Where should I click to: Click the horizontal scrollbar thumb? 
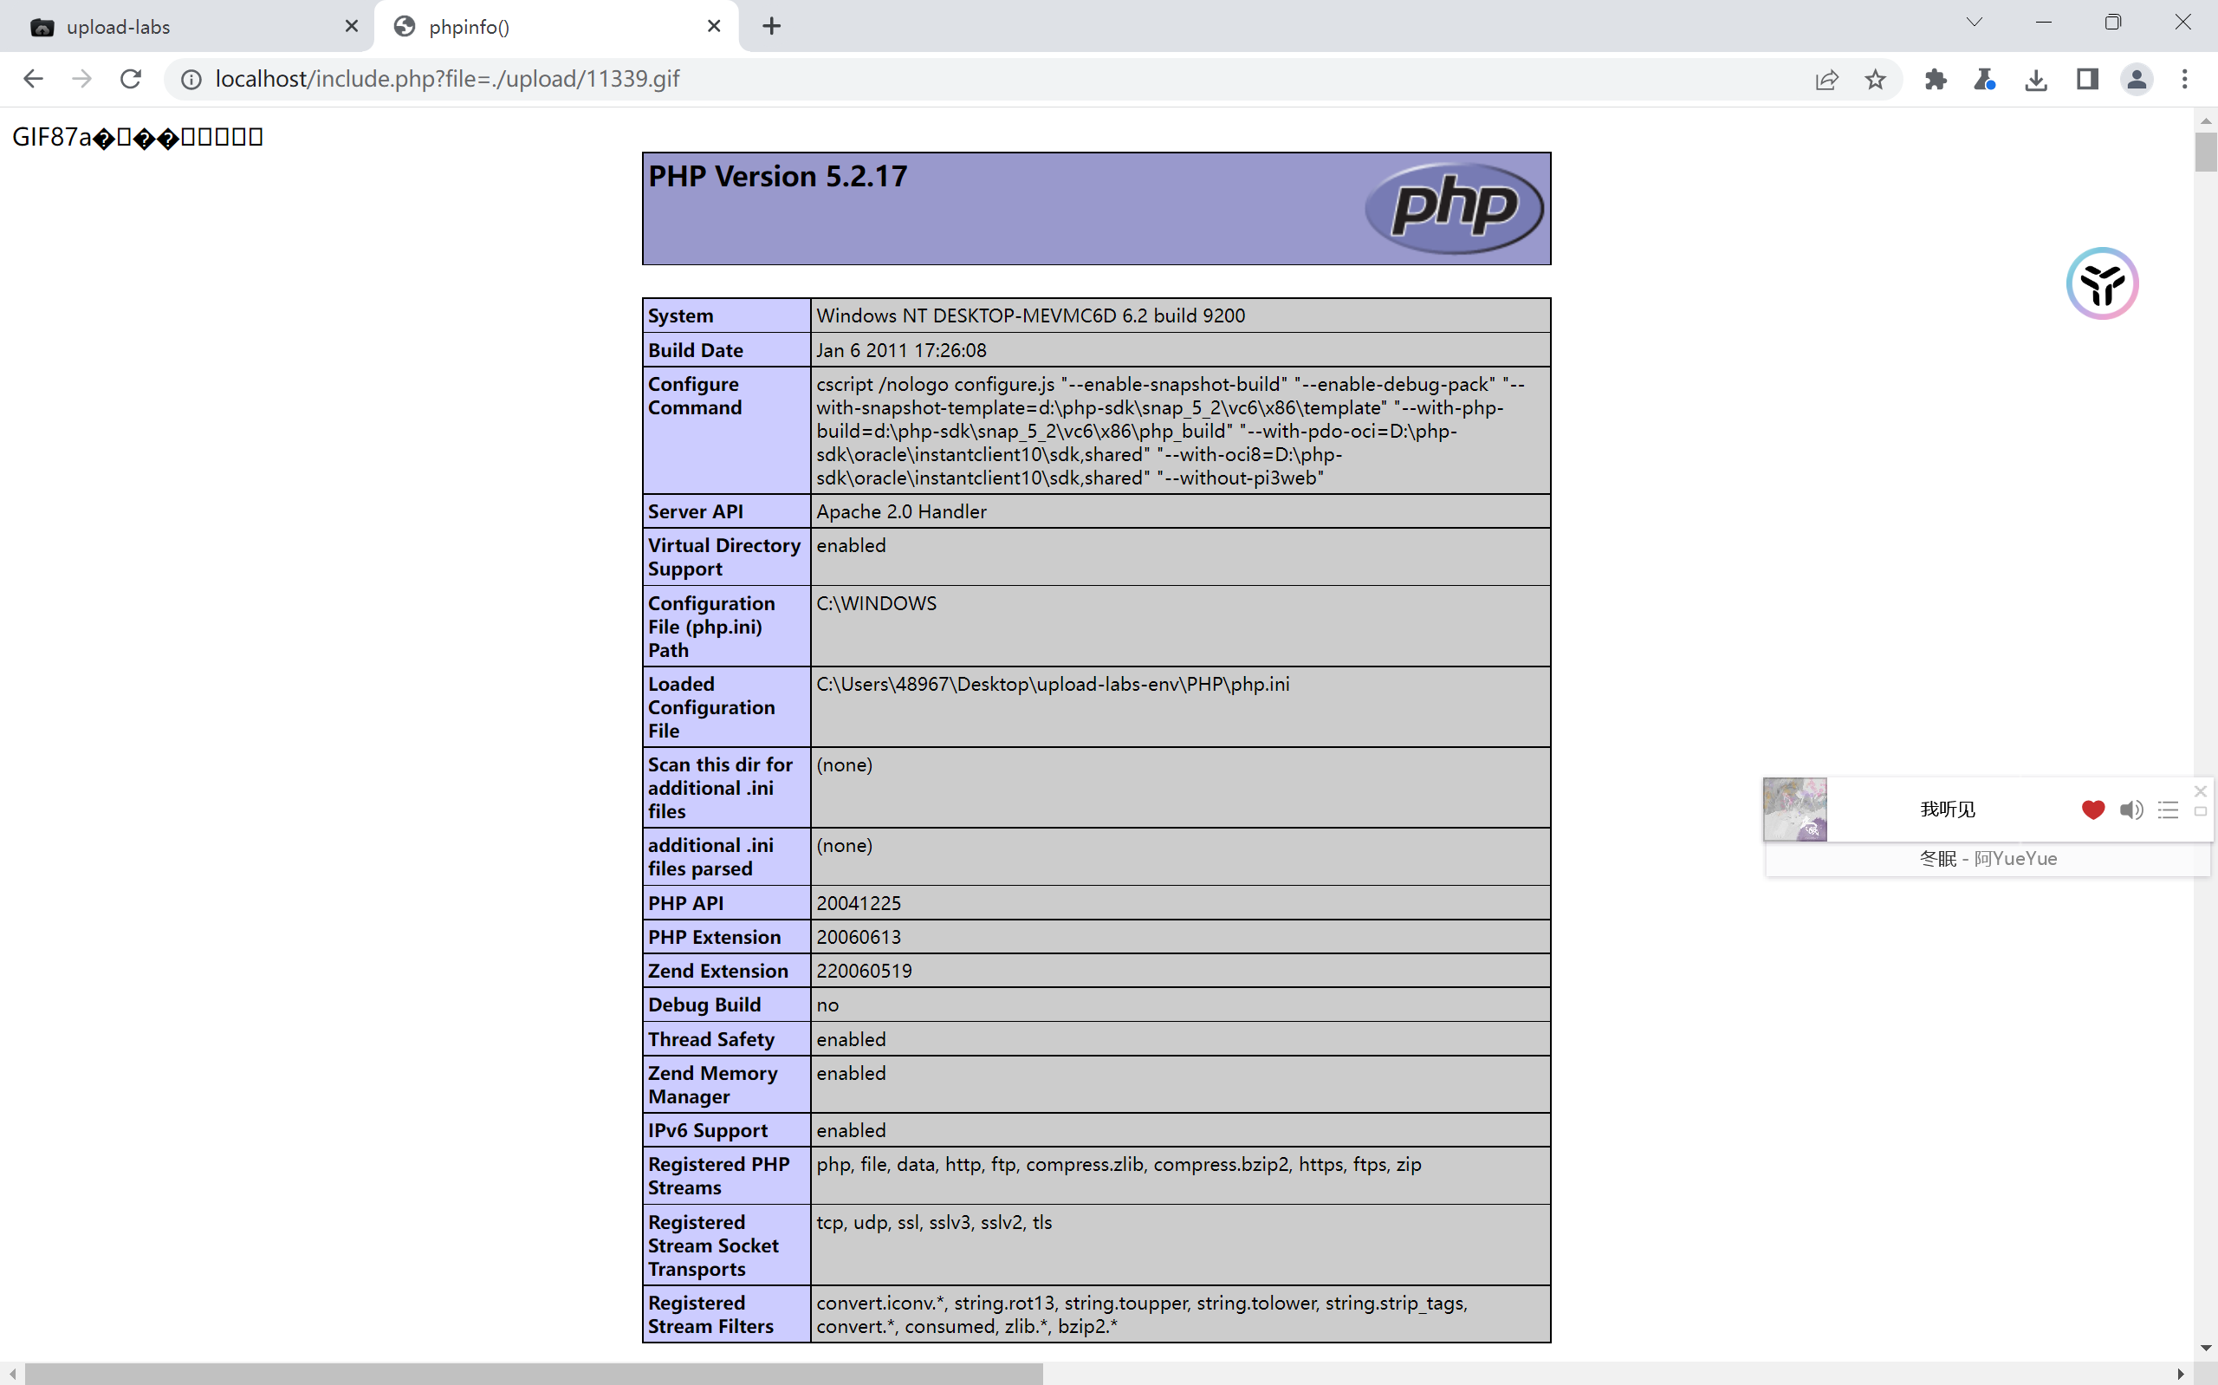(x=531, y=1373)
